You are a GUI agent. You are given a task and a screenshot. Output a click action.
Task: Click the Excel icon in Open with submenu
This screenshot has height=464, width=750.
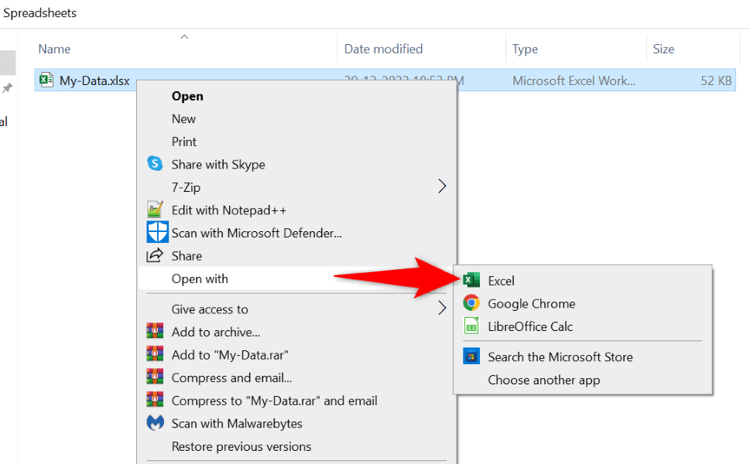click(x=471, y=281)
